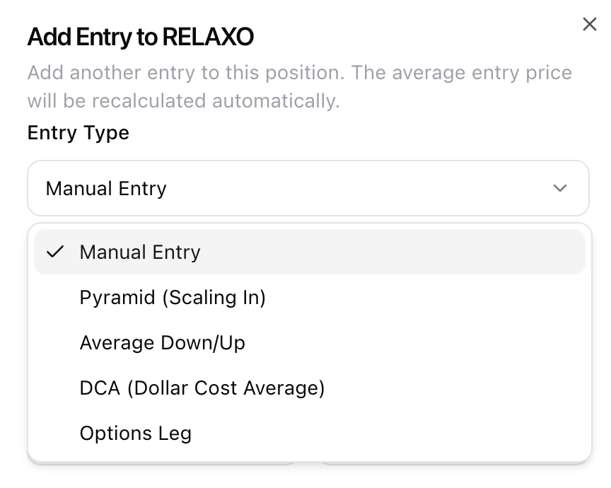Click the average entry price description text
Image resolution: width=611 pixels, height=488 pixels.
coord(299,86)
